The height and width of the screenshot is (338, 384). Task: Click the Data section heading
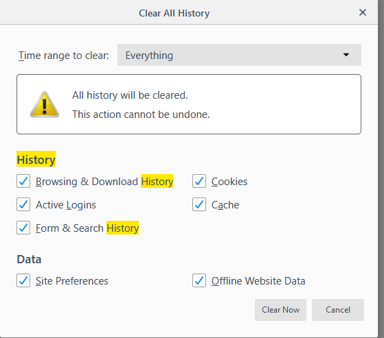pos(29,259)
